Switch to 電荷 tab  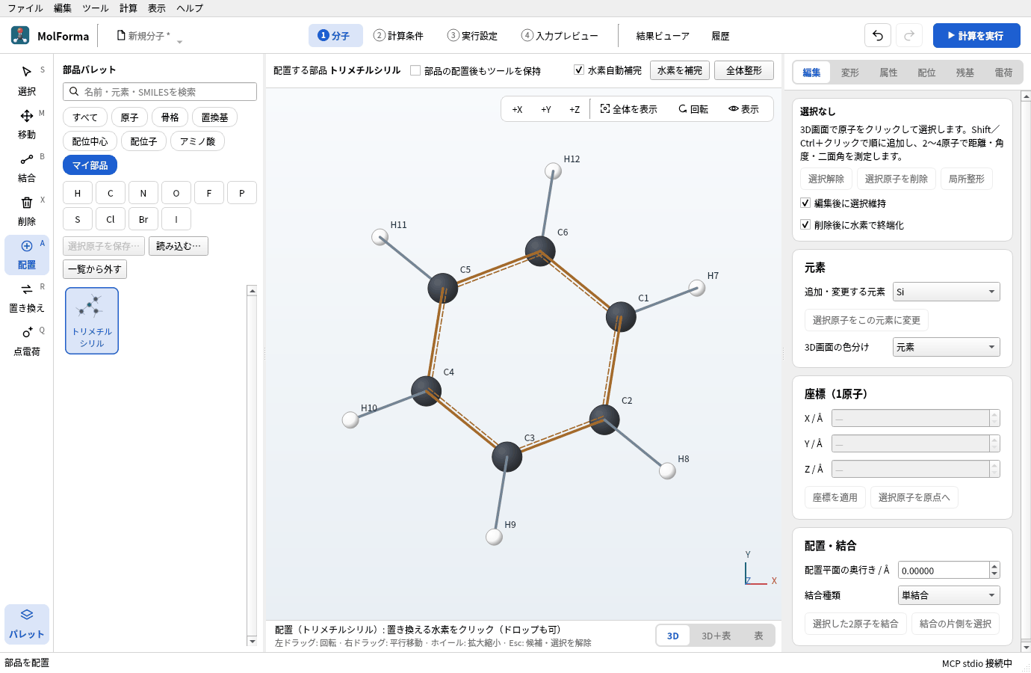[x=1004, y=73]
